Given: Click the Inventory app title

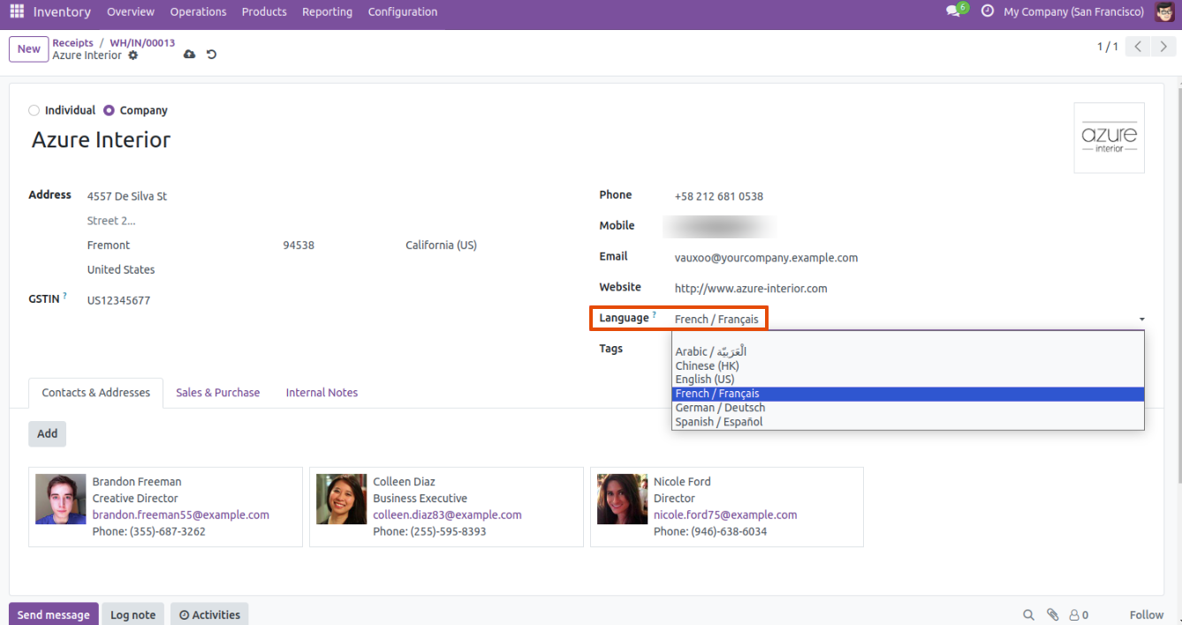Looking at the screenshot, I should pyautogui.click(x=62, y=12).
